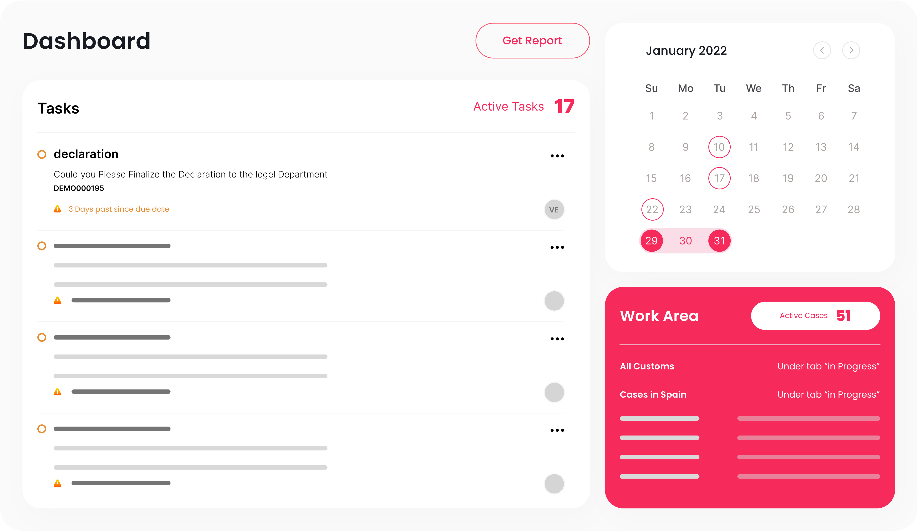Click the next month arrow in calendar

click(x=851, y=50)
